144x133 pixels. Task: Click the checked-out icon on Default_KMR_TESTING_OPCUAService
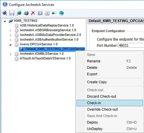(22, 49)
